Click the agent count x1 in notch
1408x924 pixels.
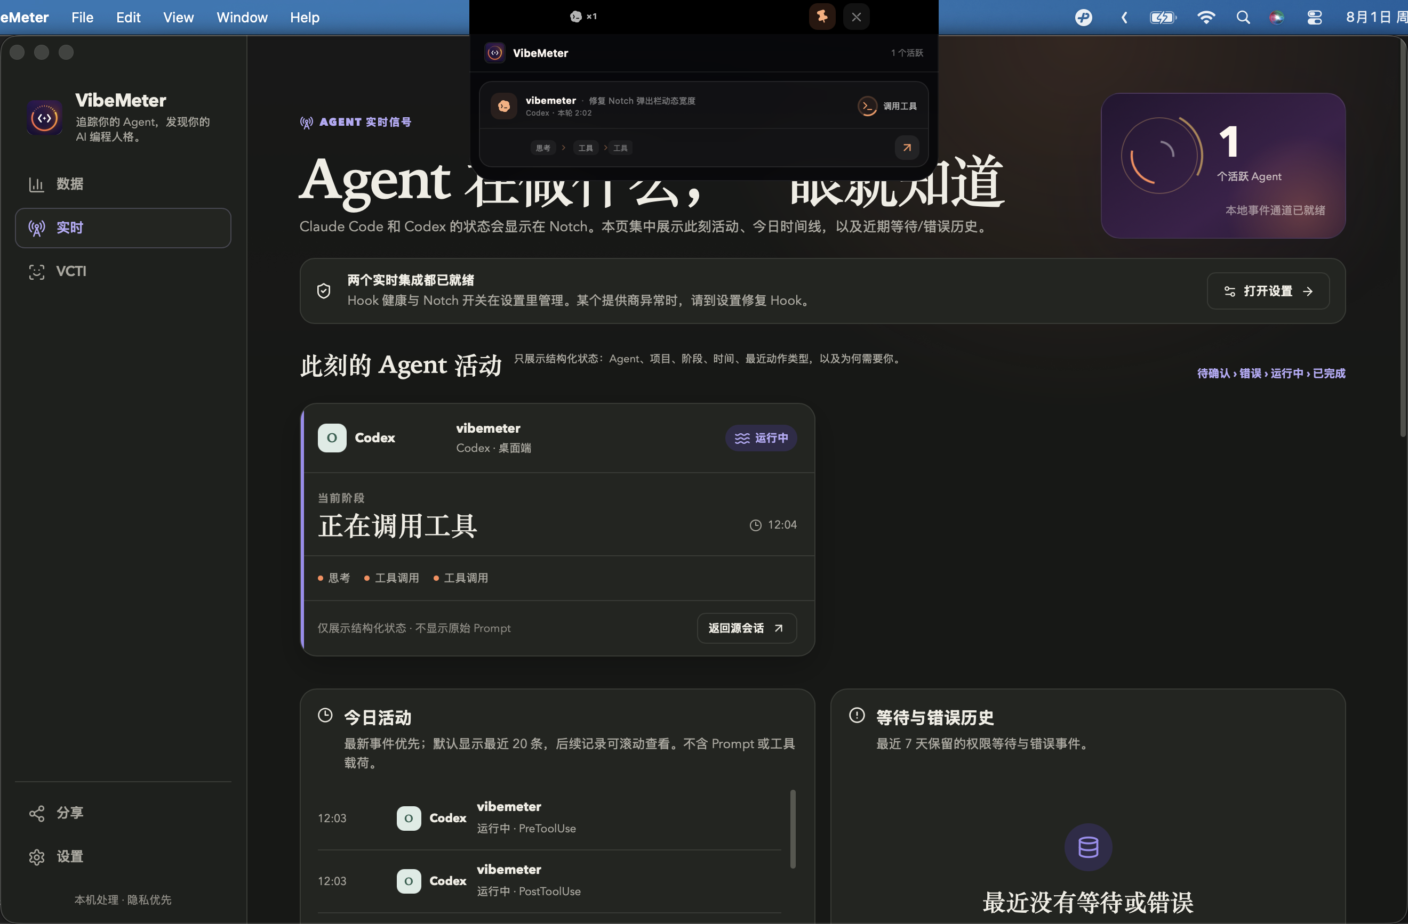583,17
